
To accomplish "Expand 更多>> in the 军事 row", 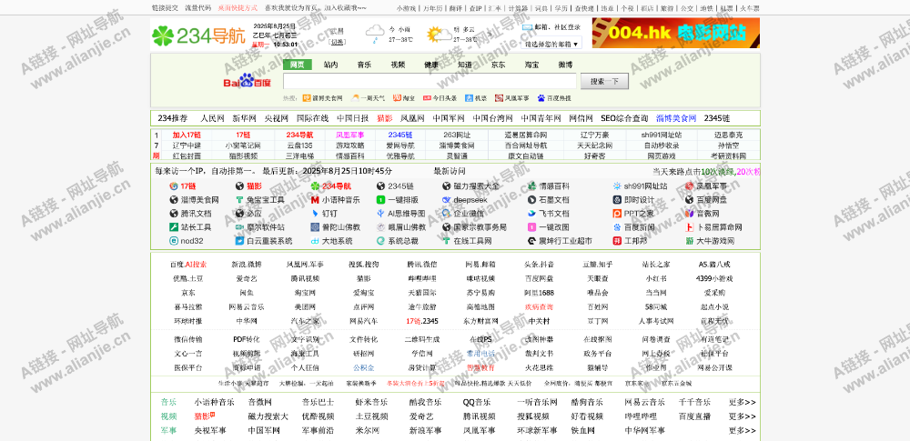I will (743, 431).
